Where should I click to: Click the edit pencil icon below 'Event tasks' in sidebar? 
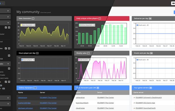(6, 82)
